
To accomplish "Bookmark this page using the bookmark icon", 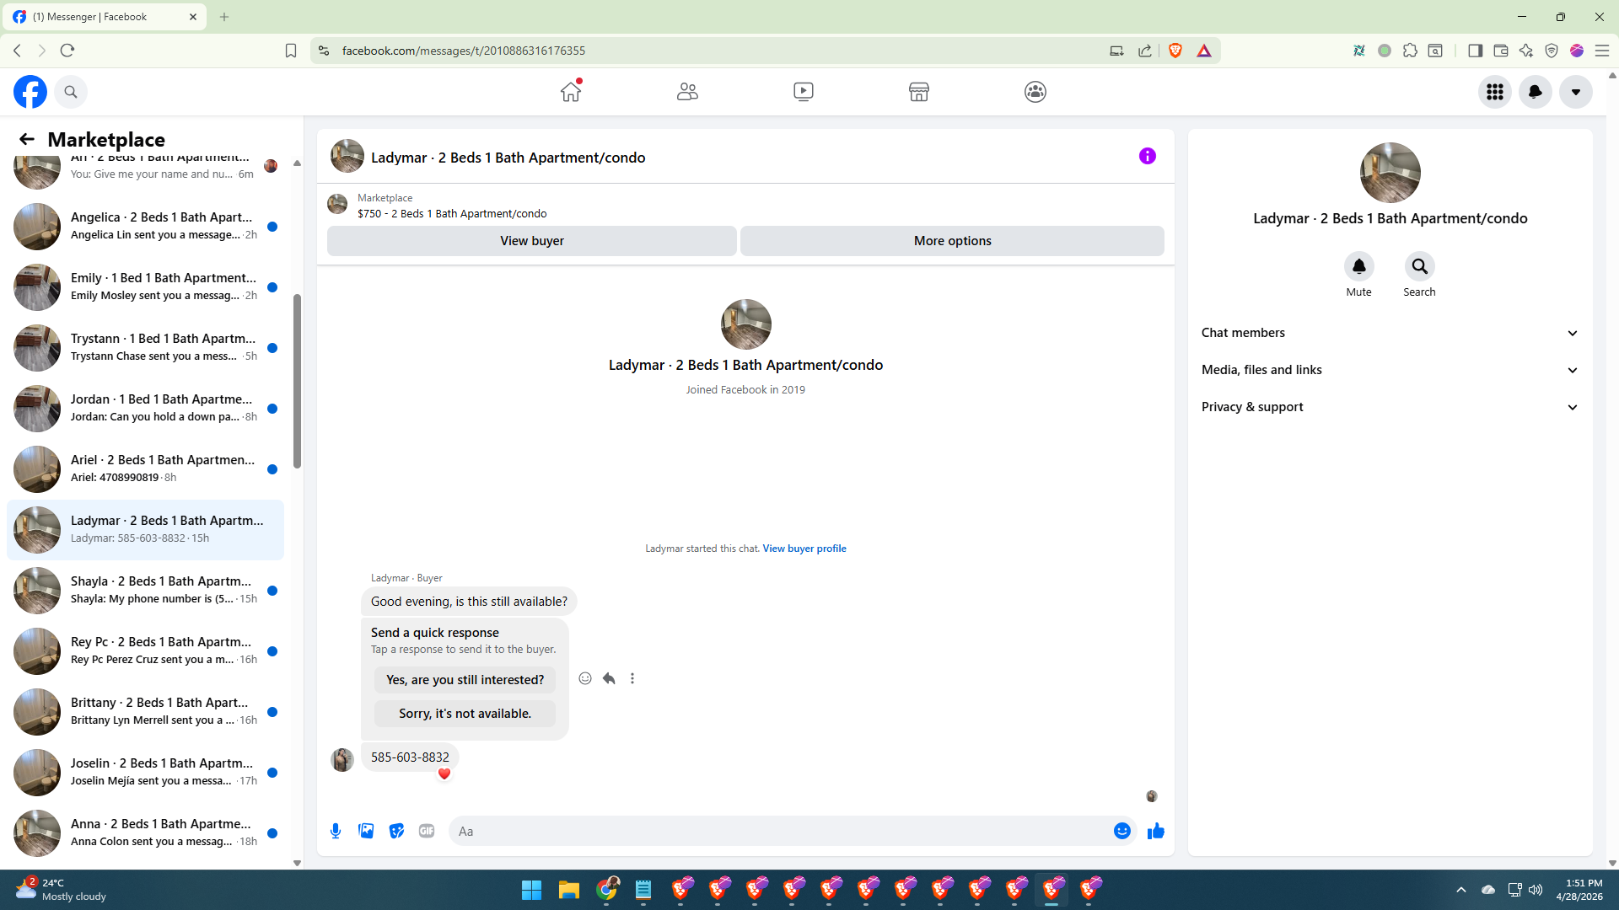I will coord(291,51).
